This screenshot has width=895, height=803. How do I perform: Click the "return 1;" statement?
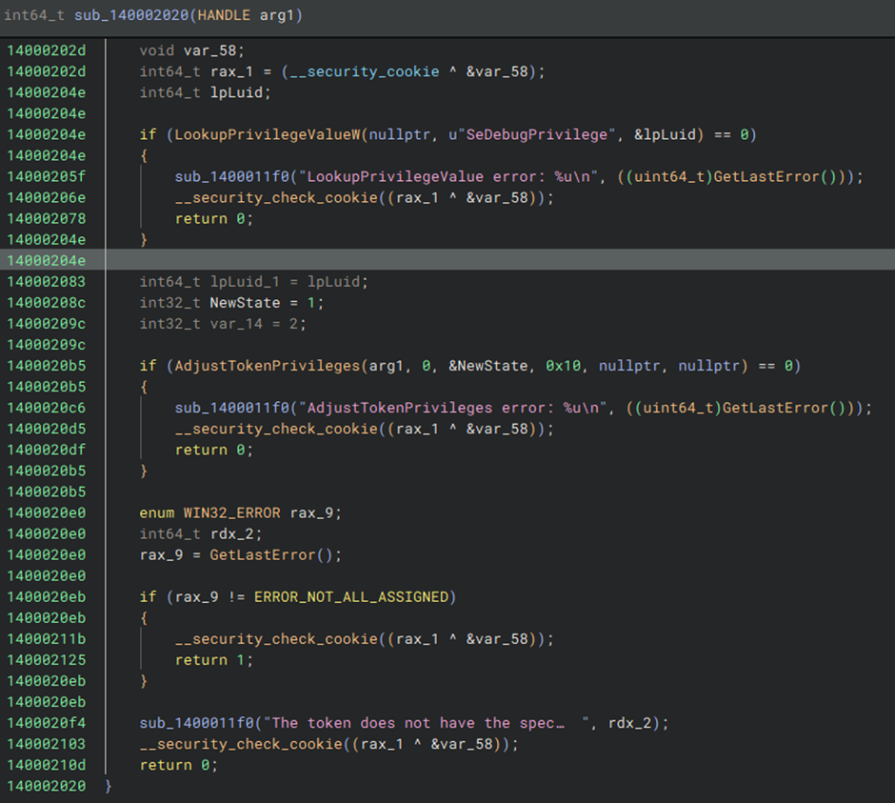point(214,660)
